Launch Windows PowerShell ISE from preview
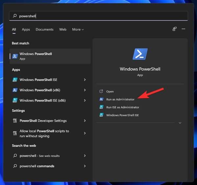 122,115
